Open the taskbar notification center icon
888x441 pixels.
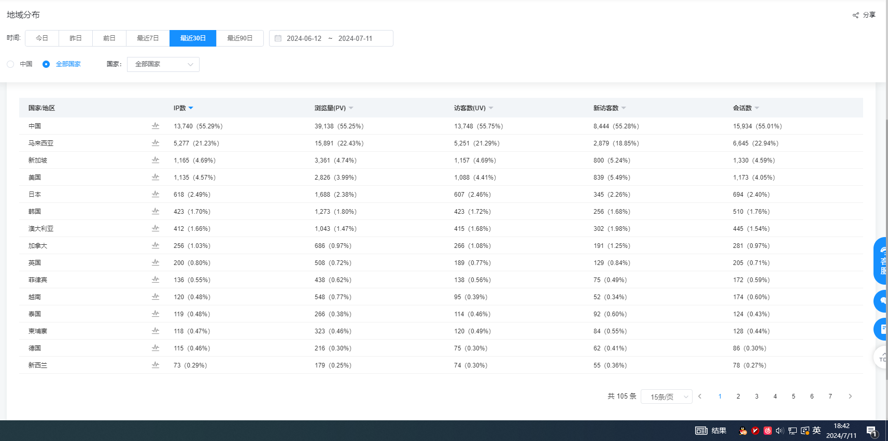pyautogui.click(x=871, y=431)
